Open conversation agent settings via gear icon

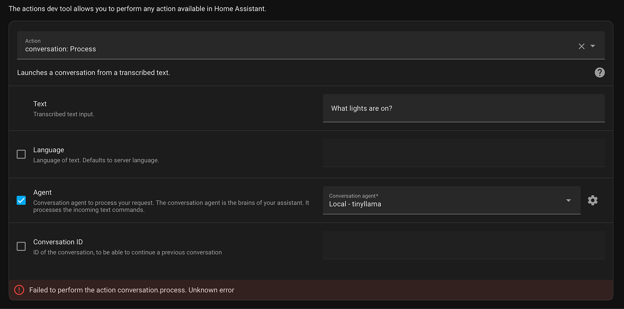(x=593, y=200)
